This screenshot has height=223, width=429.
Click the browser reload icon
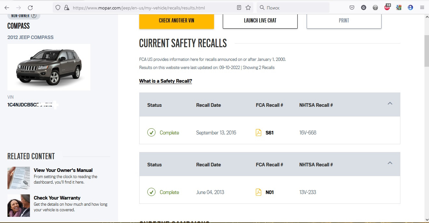tap(30, 7)
